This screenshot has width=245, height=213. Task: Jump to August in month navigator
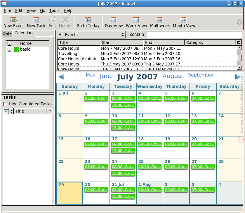coord(173,76)
